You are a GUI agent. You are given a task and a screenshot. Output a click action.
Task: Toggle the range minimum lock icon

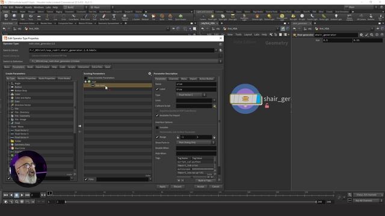[x=178, y=137]
